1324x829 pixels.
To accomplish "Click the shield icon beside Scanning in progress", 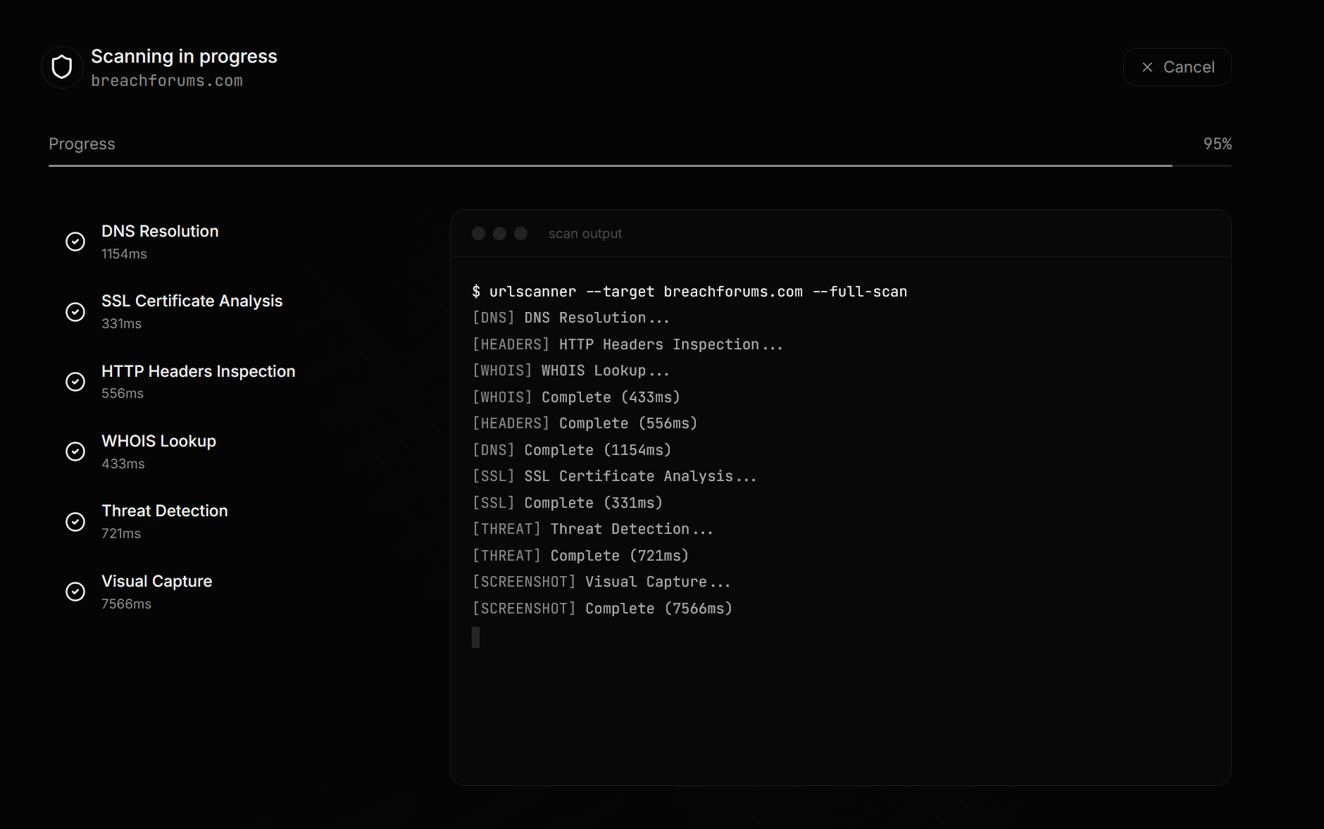I will tap(62, 68).
